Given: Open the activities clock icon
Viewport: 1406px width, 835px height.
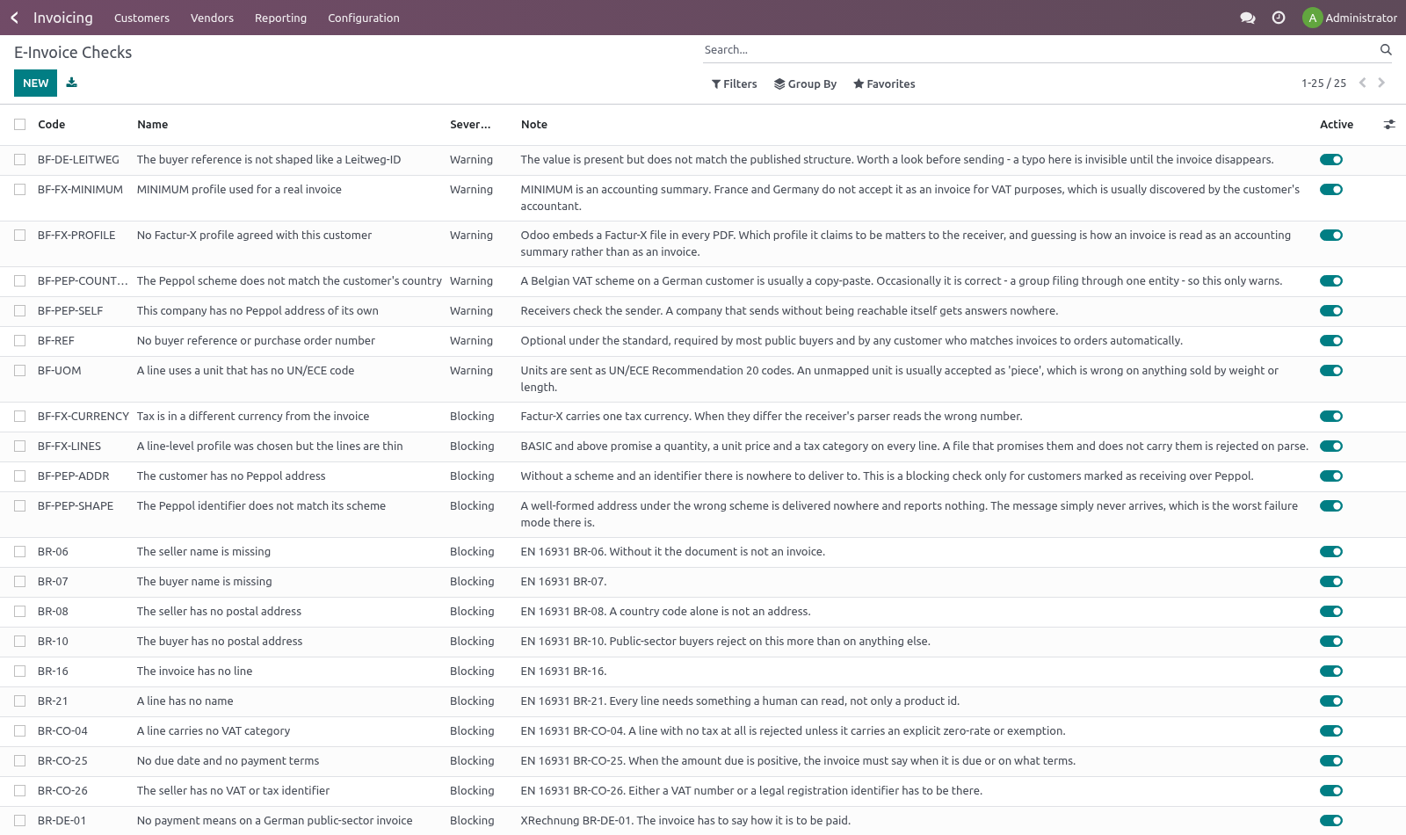Looking at the screenshot, I should [x=1279, y=18].
